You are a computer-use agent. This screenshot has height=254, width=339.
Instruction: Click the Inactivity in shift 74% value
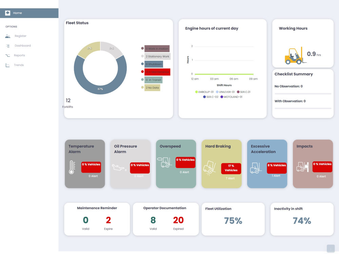[302, 221]
